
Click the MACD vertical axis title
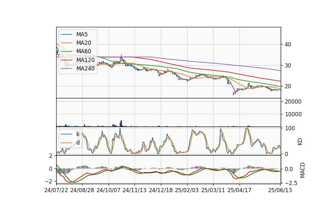coord(303,170)
